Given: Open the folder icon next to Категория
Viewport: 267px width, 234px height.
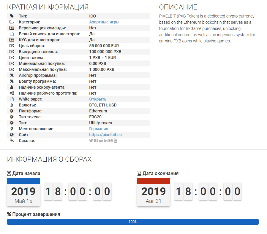Looking at the screenshot, I should [x=12, y=22].
